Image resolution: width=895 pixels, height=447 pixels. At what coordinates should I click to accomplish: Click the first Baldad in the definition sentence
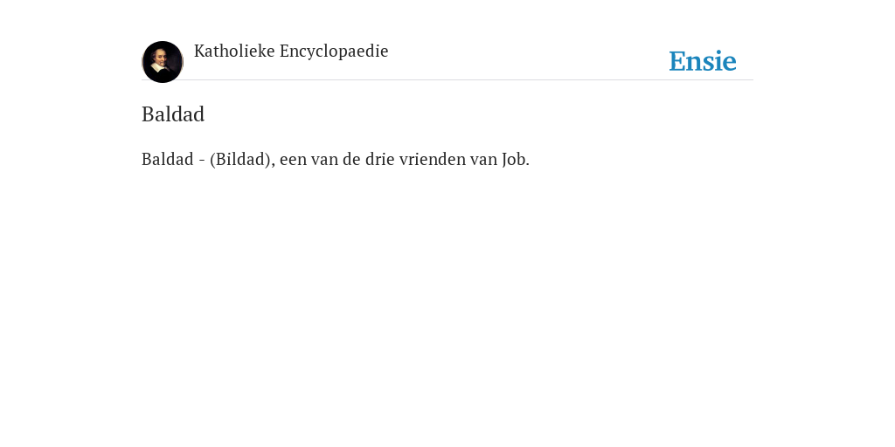(168, 160)
